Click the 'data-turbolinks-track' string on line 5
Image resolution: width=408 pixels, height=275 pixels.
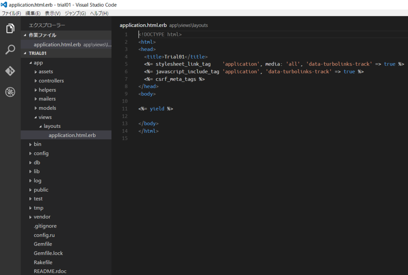click(x=339, y=64)
